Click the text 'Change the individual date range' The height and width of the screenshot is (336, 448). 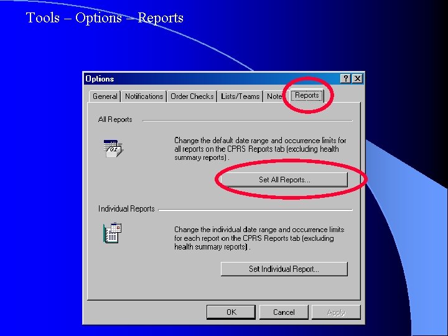[x=226, y=230]
